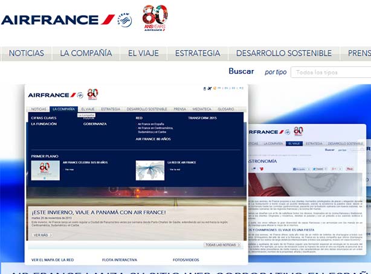Select the GLOSARIO tab in the front preview
Image resolution: width=371 pixels, height=274 pixels.
coord(226,109)
